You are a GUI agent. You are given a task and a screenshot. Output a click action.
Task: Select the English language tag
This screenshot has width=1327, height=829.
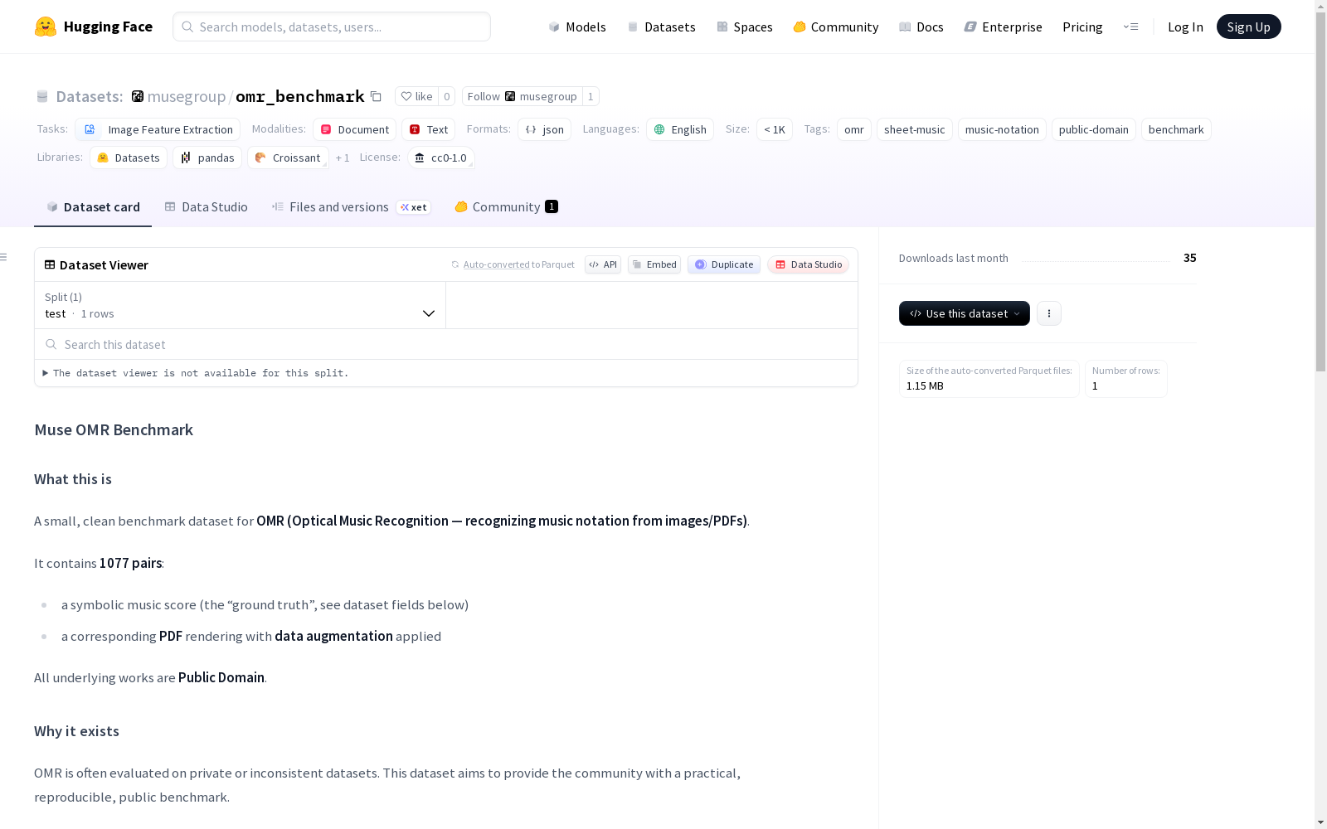pyautogui.click(x=680, y=129)
